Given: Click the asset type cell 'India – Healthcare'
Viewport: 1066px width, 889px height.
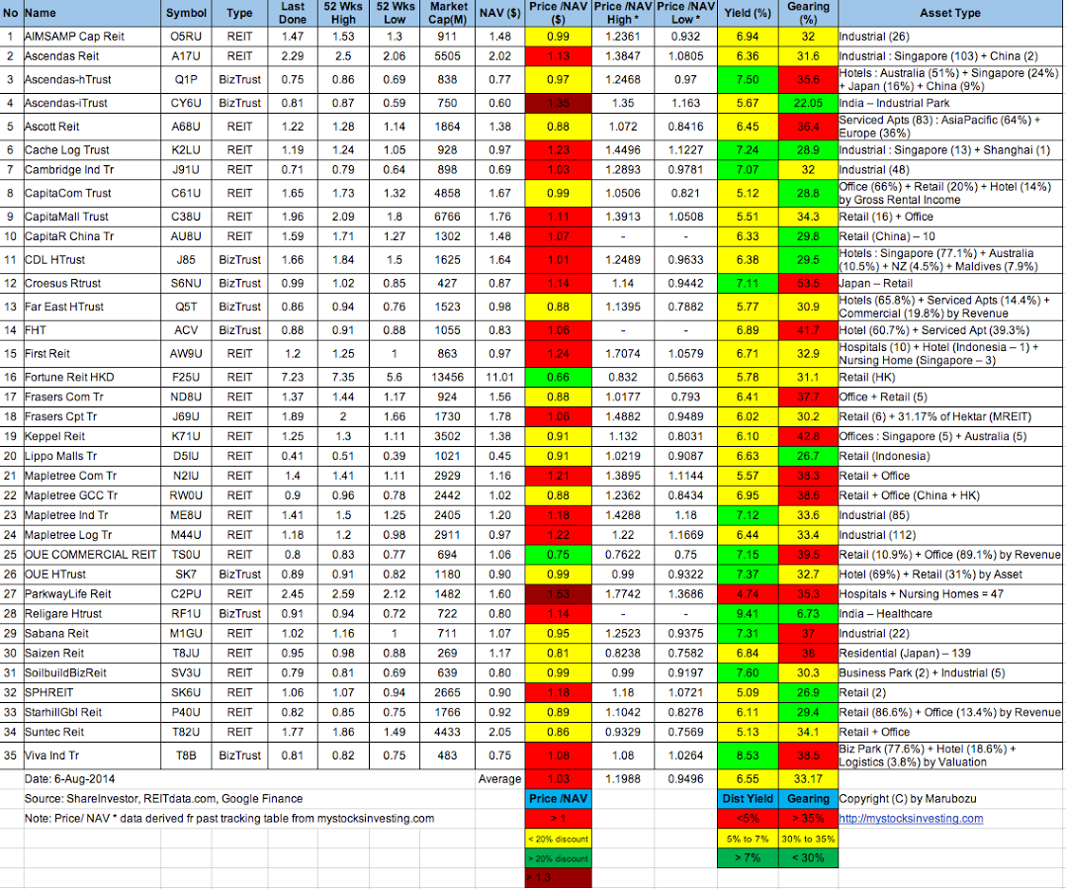Looking at the screenshot, I should tap(949, 614).
